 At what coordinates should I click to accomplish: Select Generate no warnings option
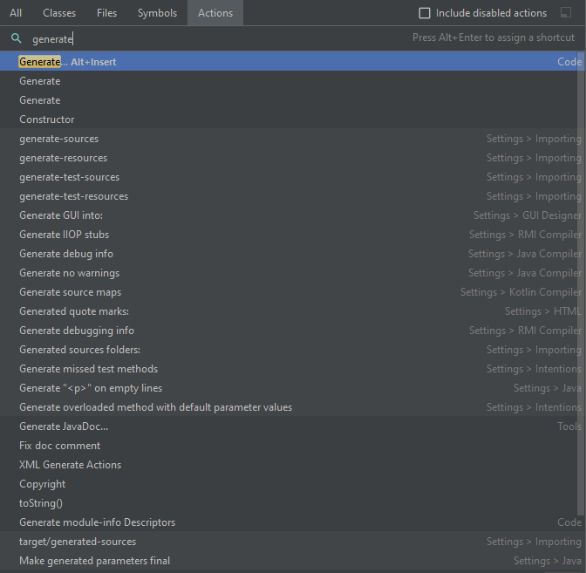point(292,273)
